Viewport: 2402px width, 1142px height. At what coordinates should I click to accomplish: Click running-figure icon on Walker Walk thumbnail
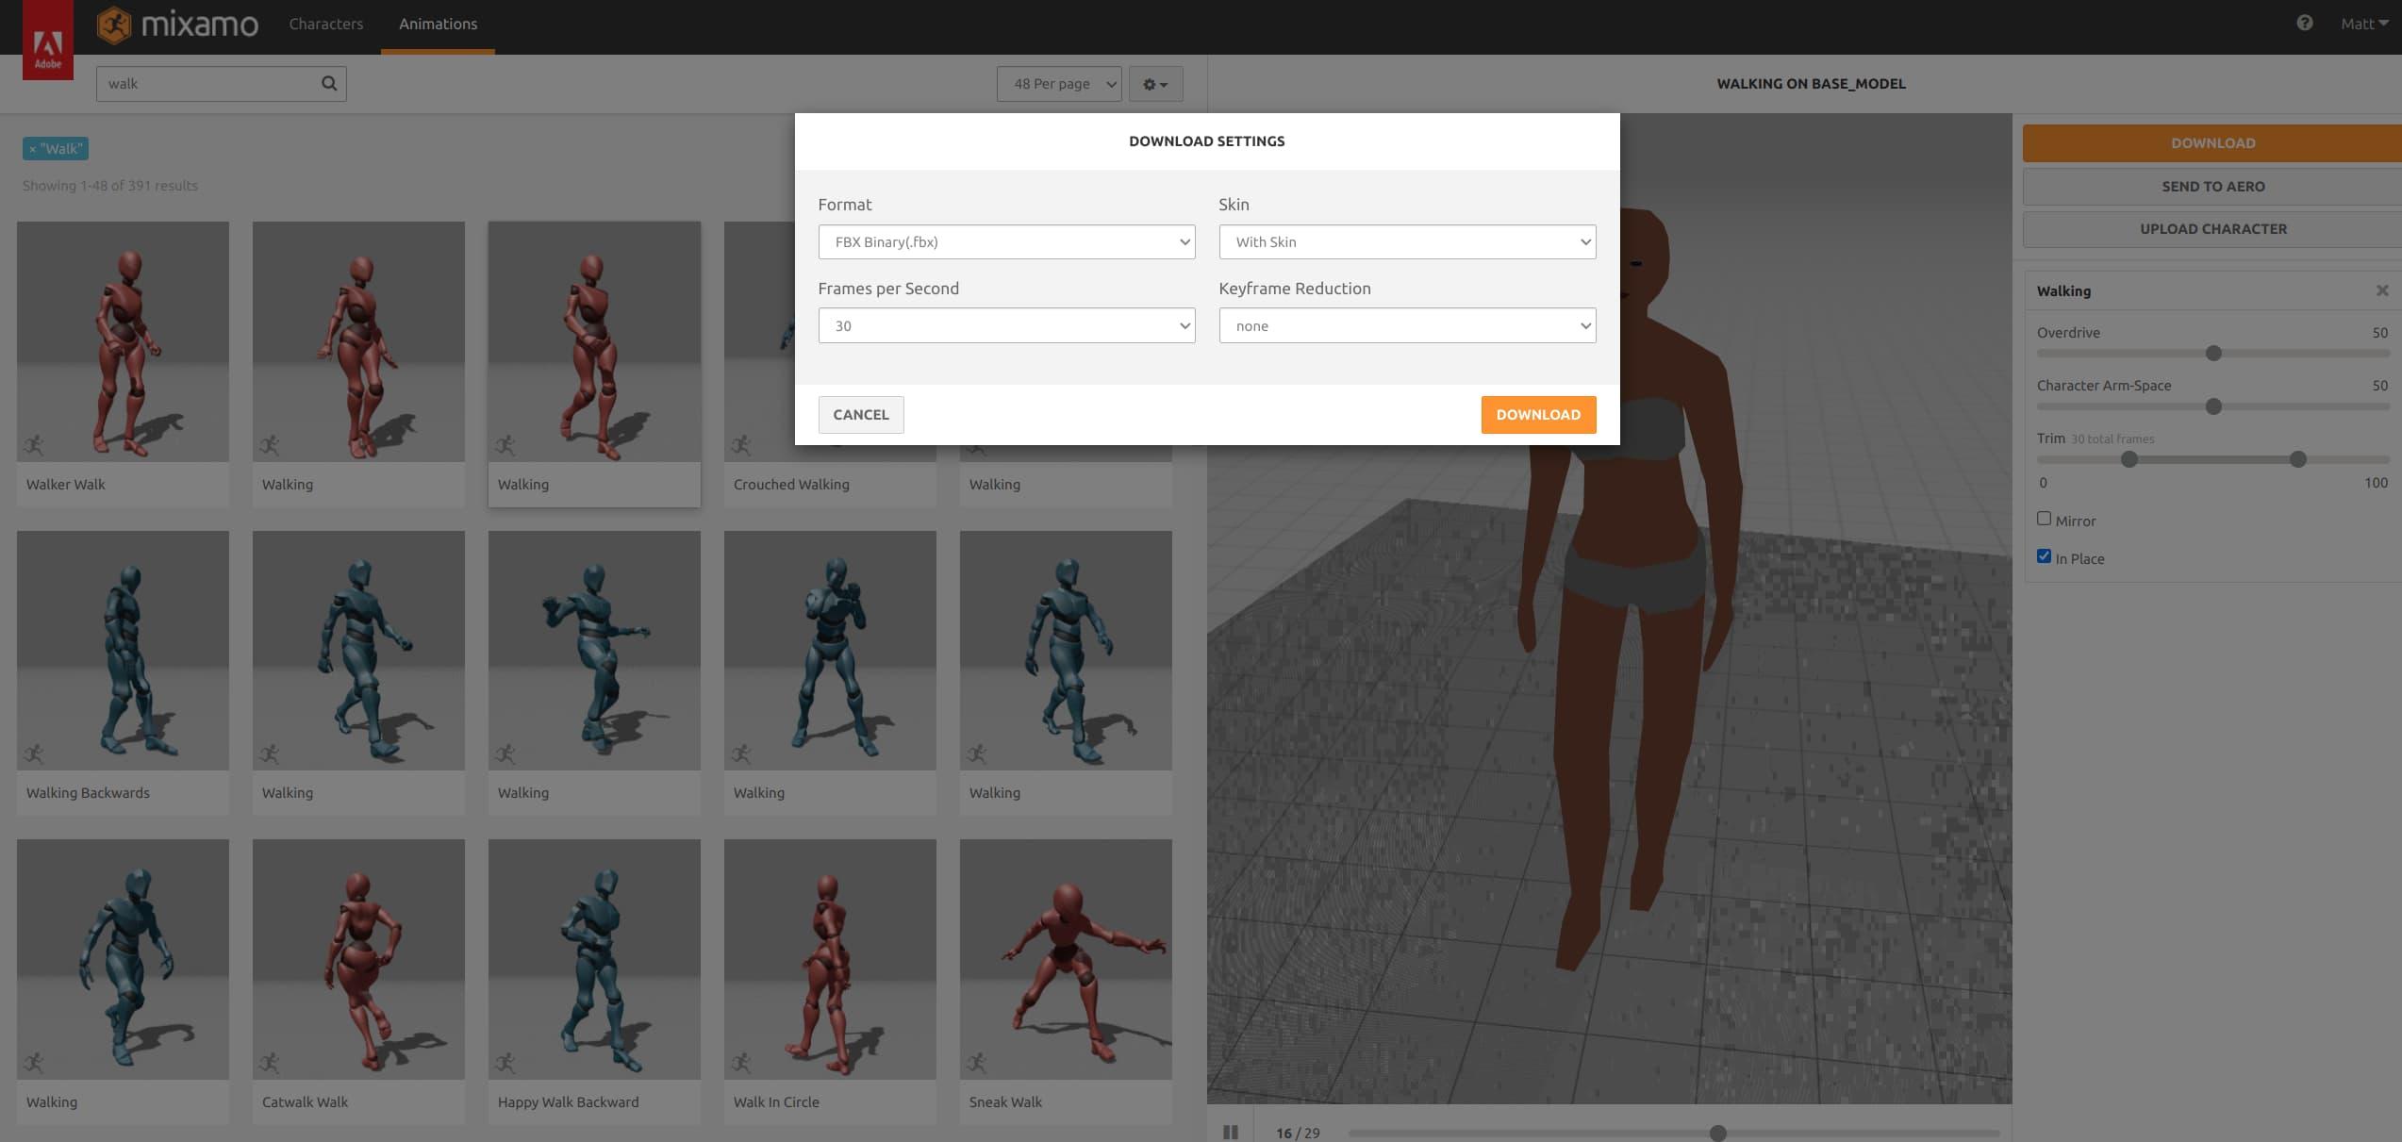click(35, 444)
